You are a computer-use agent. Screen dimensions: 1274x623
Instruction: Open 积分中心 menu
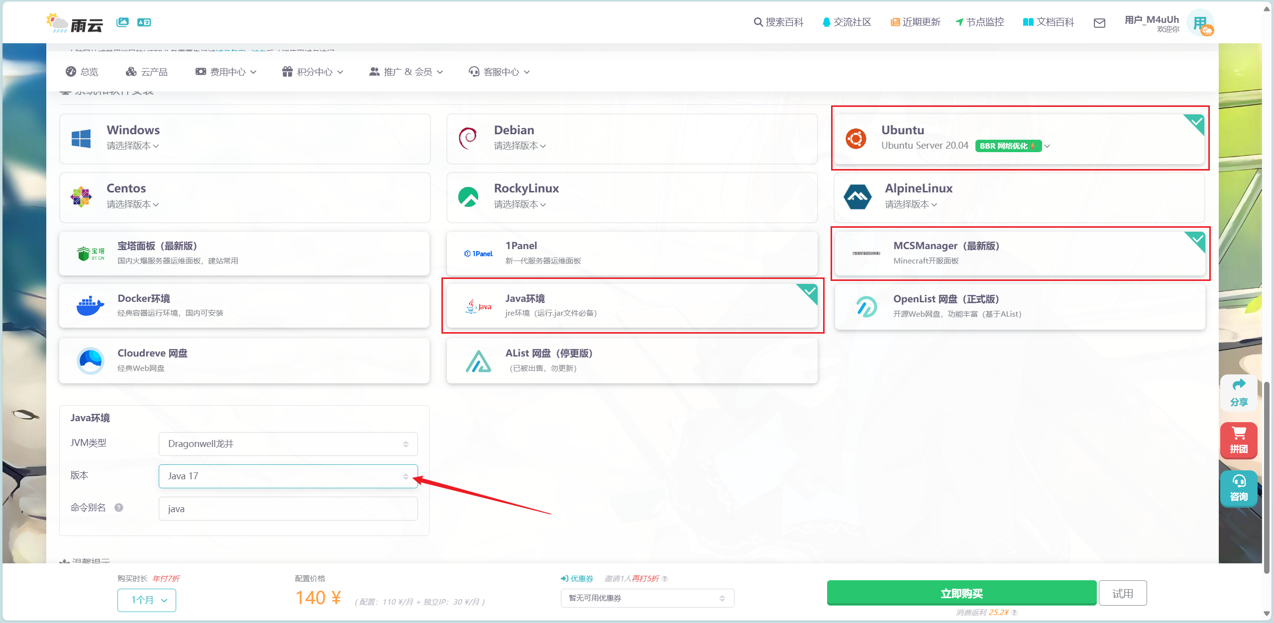pyautogui.click(x=313, y=72)
